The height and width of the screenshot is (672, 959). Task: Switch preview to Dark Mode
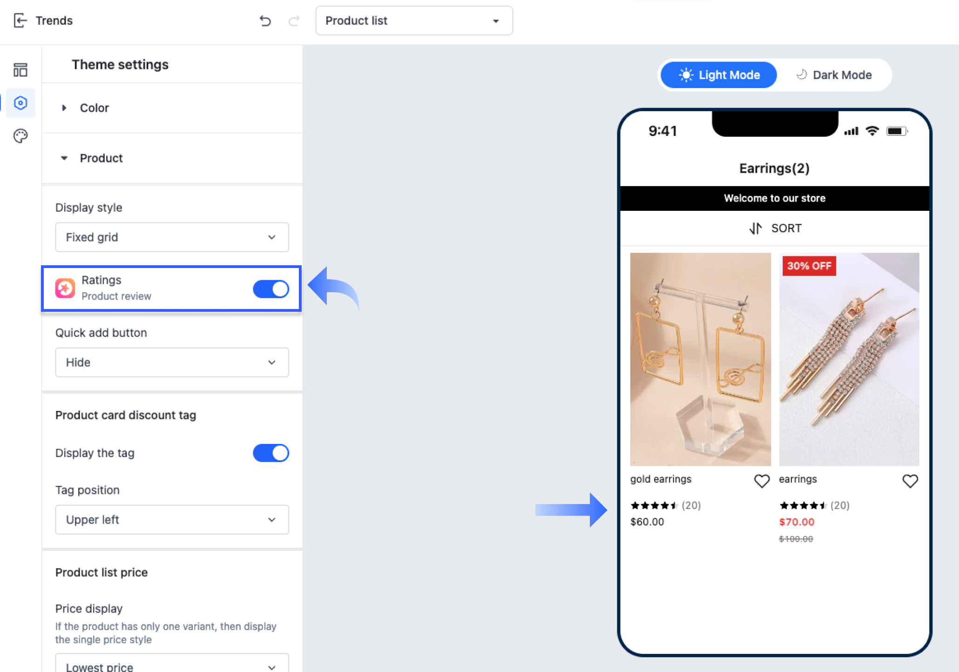tap(834, 75)
